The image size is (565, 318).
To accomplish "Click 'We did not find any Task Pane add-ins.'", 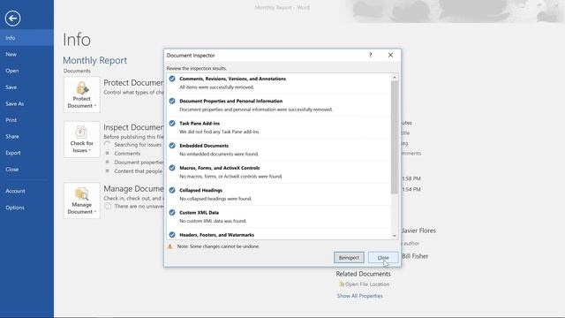I will coord(220,132).
